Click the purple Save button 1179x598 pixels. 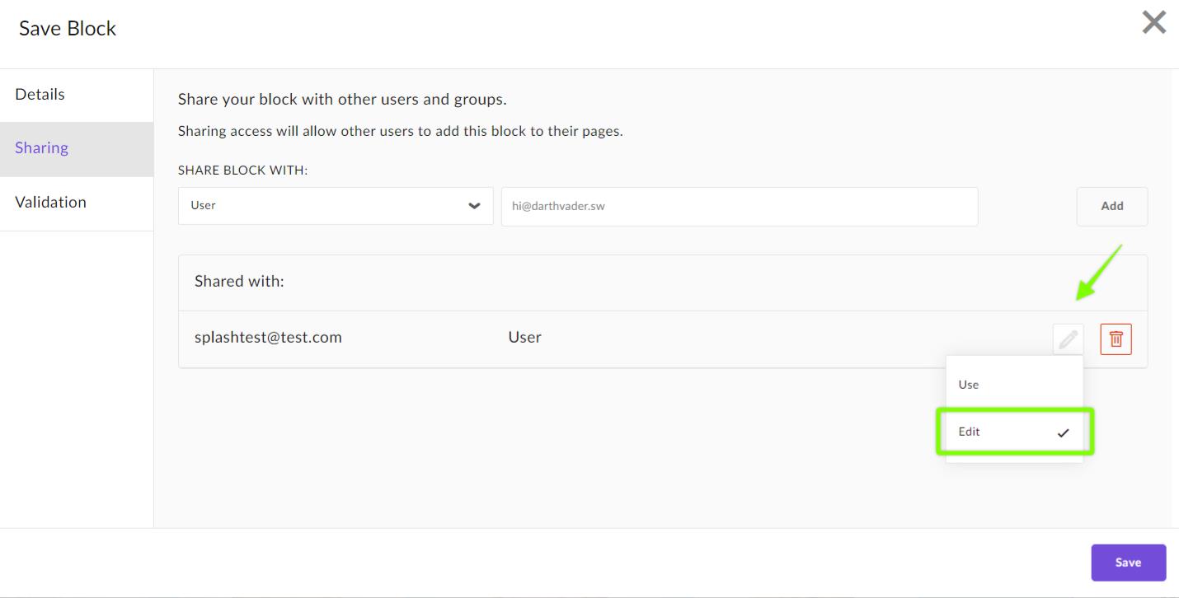tap(1128, 563)
